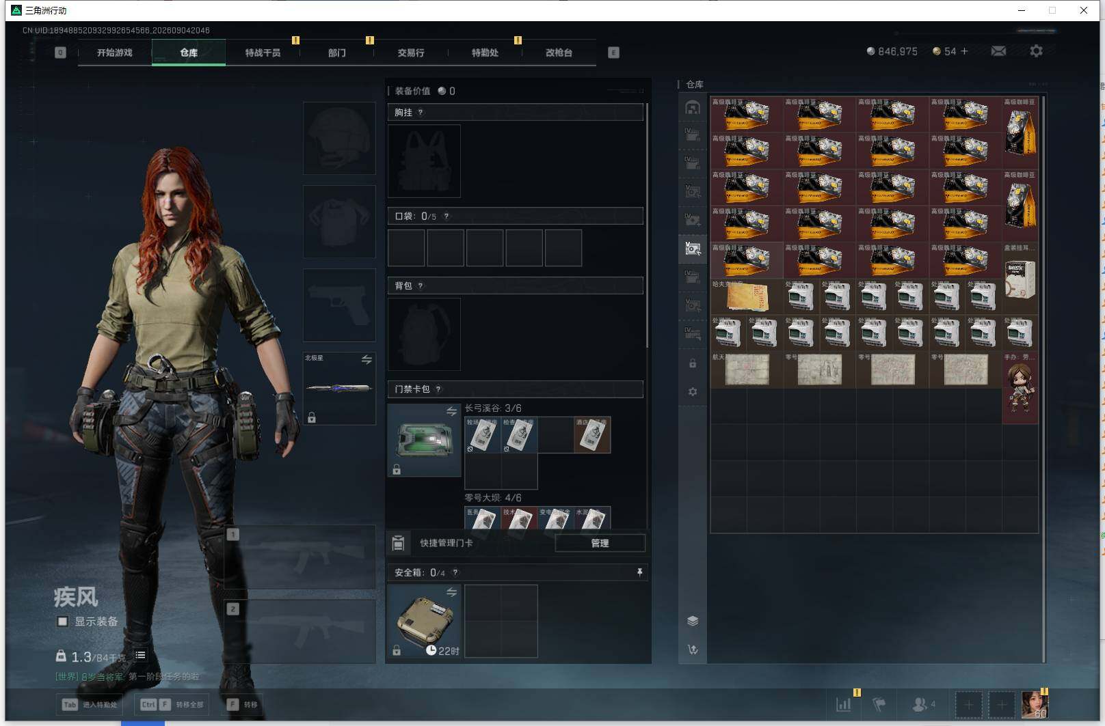The height and width of the screenshot is (726, 1105).
Task: Open help for 门禁卡包
Action: [438, 389]
